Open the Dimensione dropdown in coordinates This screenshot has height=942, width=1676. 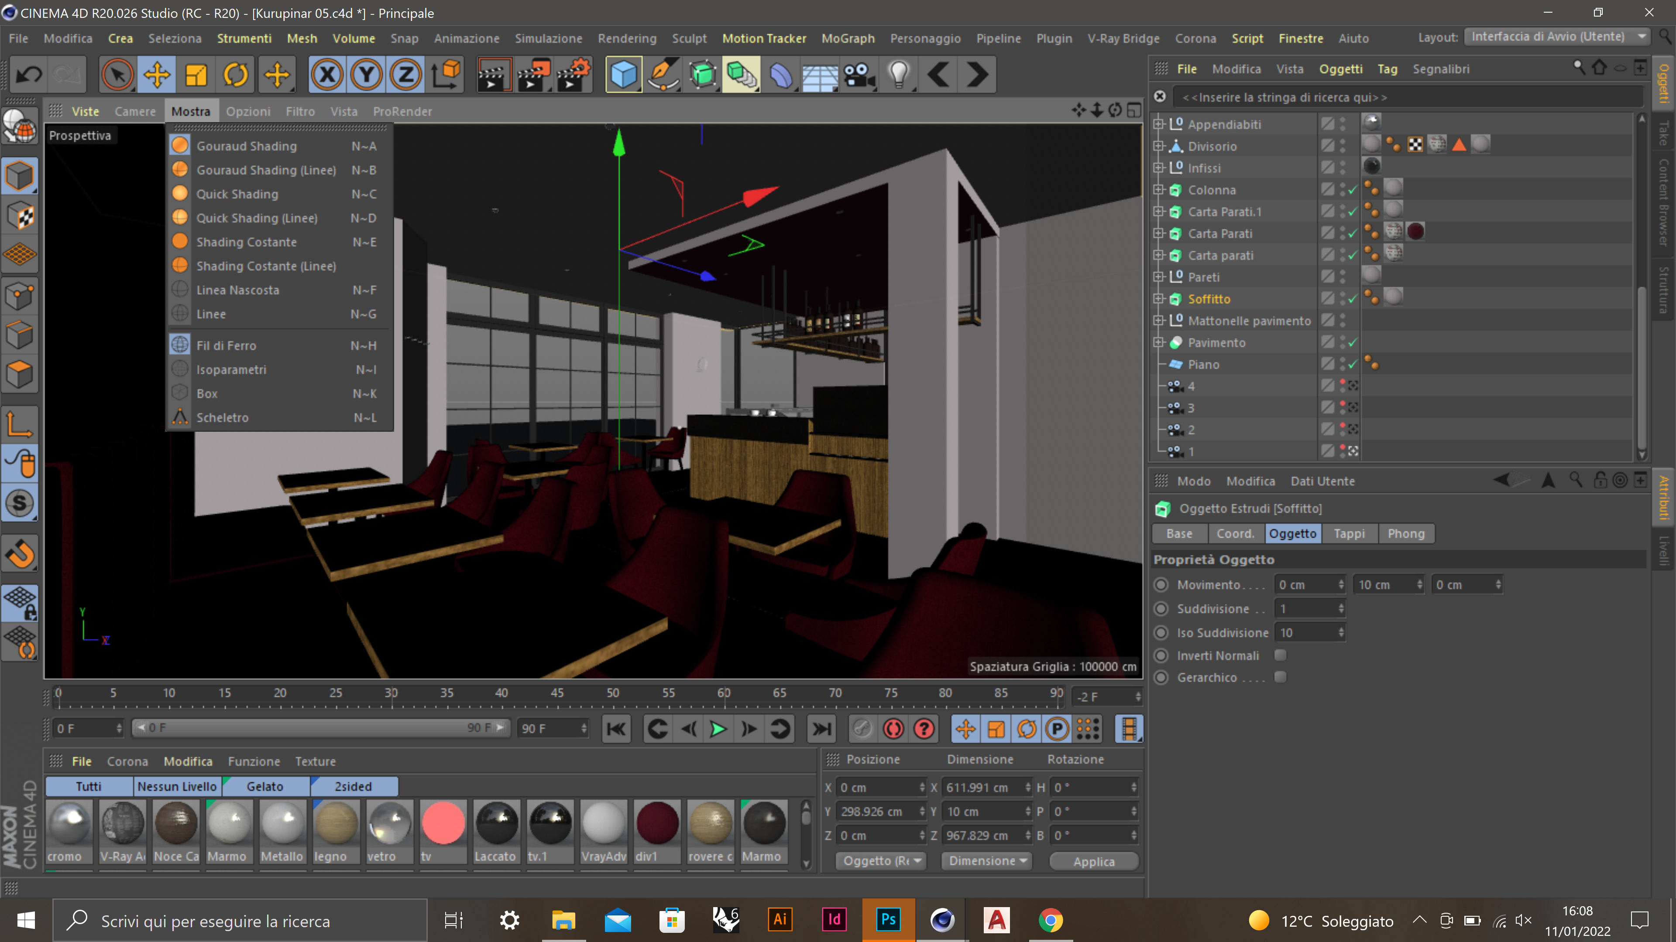[x=987, y=861]
